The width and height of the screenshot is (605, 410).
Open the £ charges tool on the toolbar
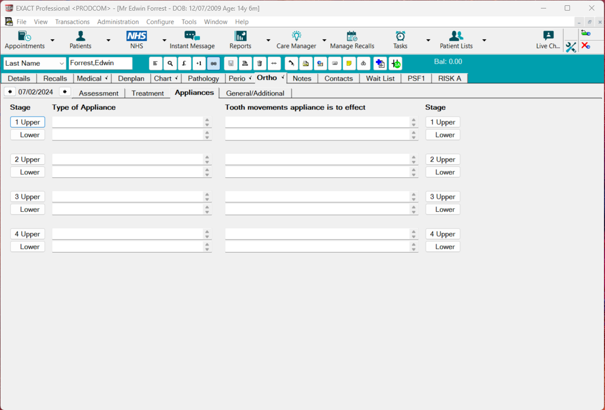click(184, 63)
